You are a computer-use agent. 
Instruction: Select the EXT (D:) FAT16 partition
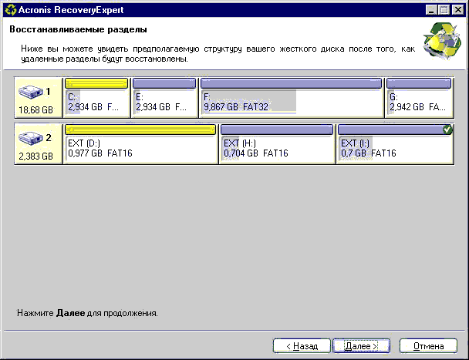click(x=140, y=144)
